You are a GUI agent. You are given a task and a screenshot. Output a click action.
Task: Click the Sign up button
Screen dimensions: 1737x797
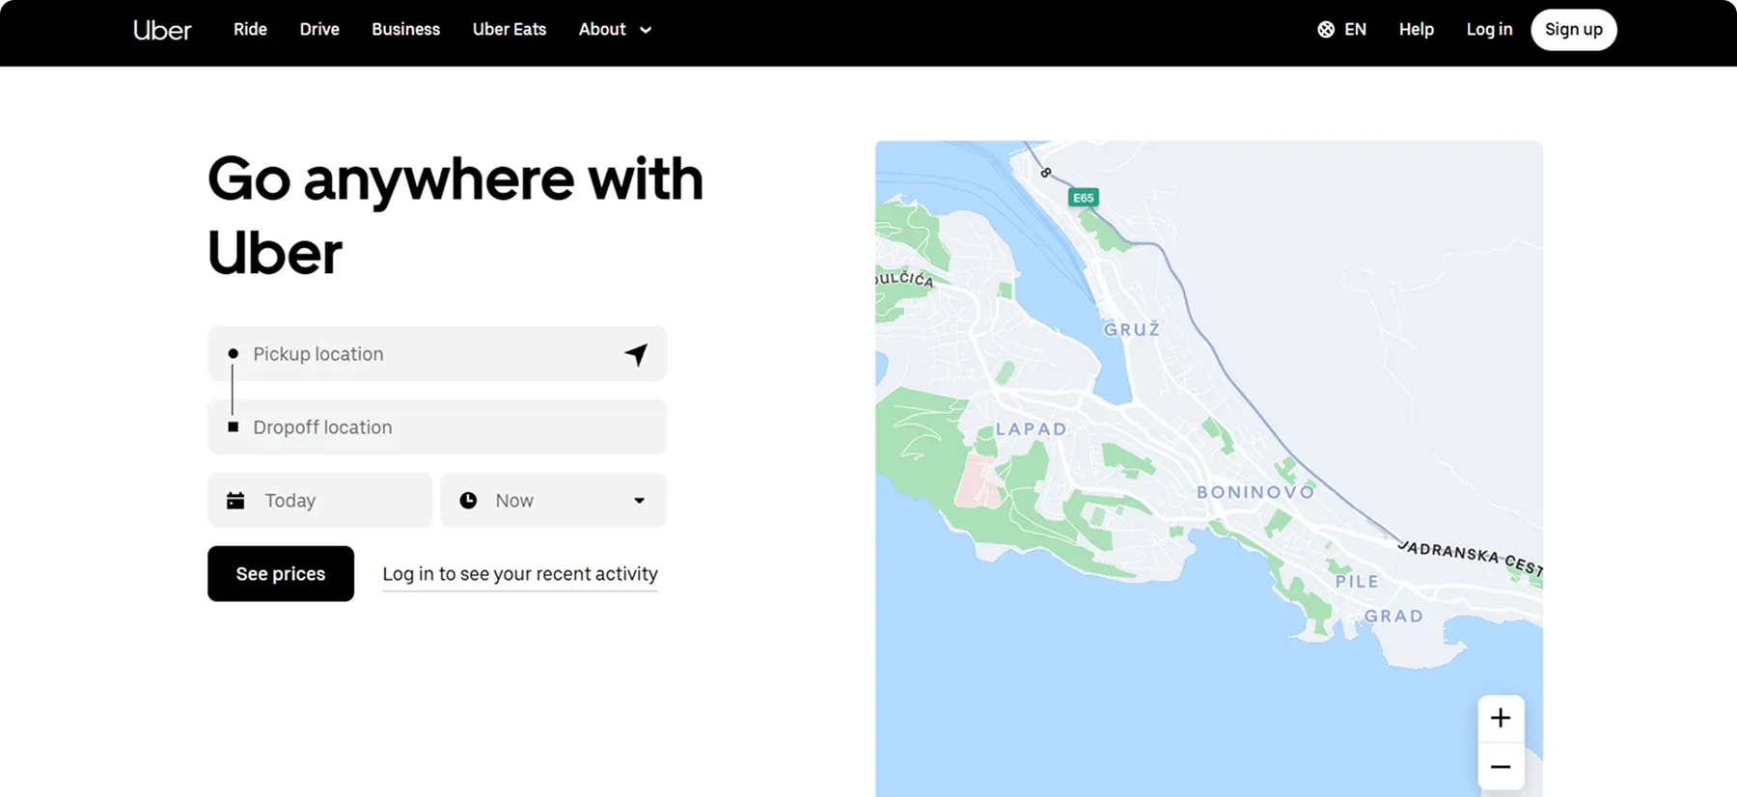tap(1573, 30)
